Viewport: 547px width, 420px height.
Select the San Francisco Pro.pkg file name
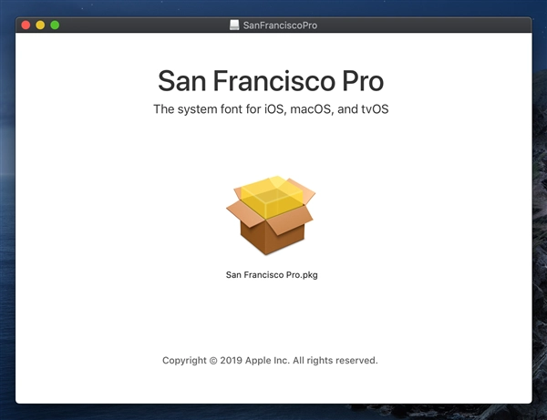pyautogui.click(x=272, y=275)
